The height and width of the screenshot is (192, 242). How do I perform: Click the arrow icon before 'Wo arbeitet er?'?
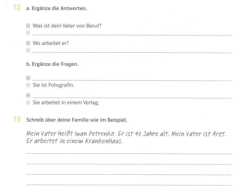coord(28,43)
